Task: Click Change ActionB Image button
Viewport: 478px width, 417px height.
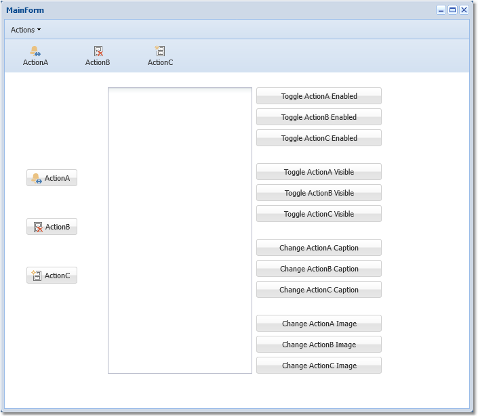Action: coord(319,345)
